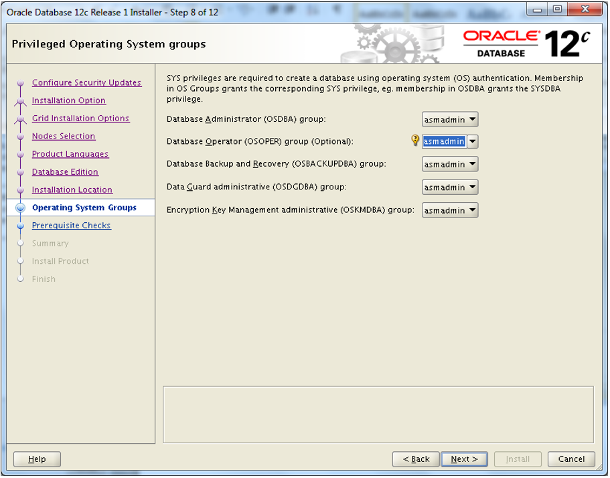Return to Installation Location step
This screenshot has width=610, height=478.
(72, 190)
